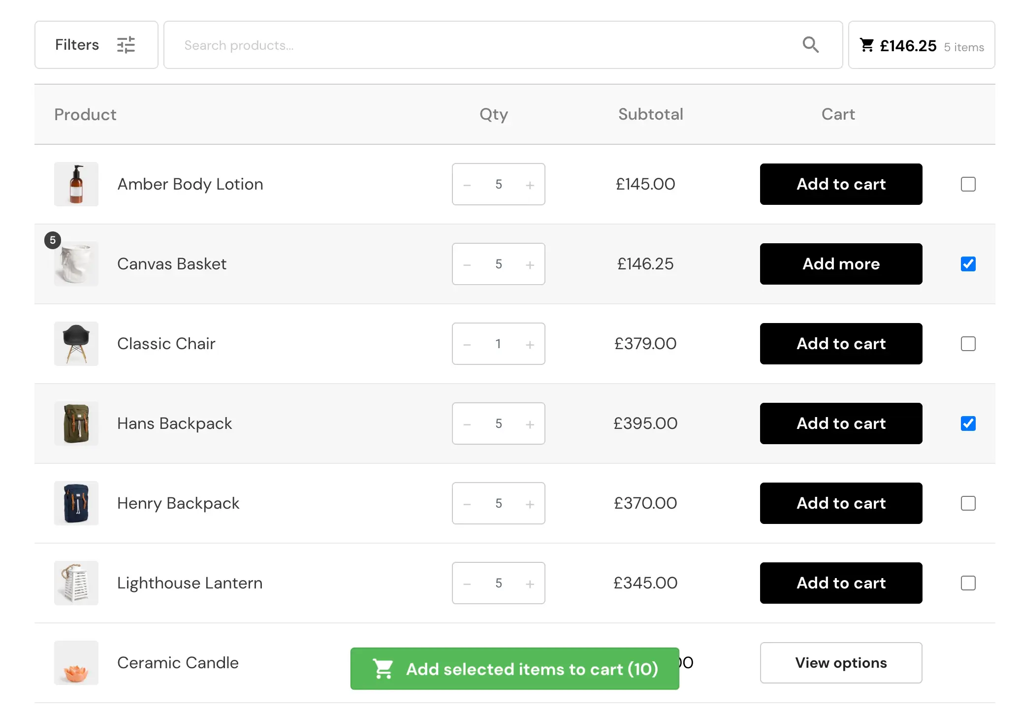
Task: Click the search magnifier icon
Action: click(810, 45)
